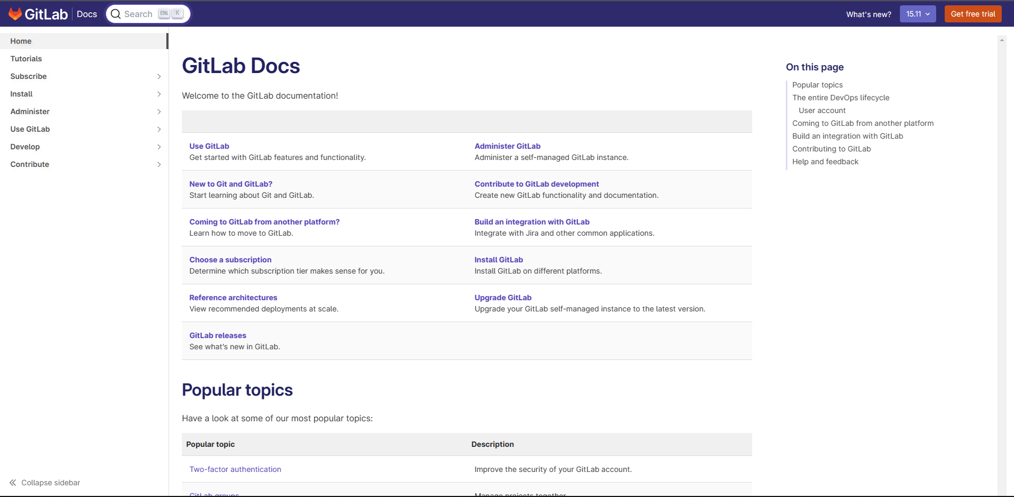Click the GitLab fox logo
Screen dimensions: 1014x497
(15, 14)
